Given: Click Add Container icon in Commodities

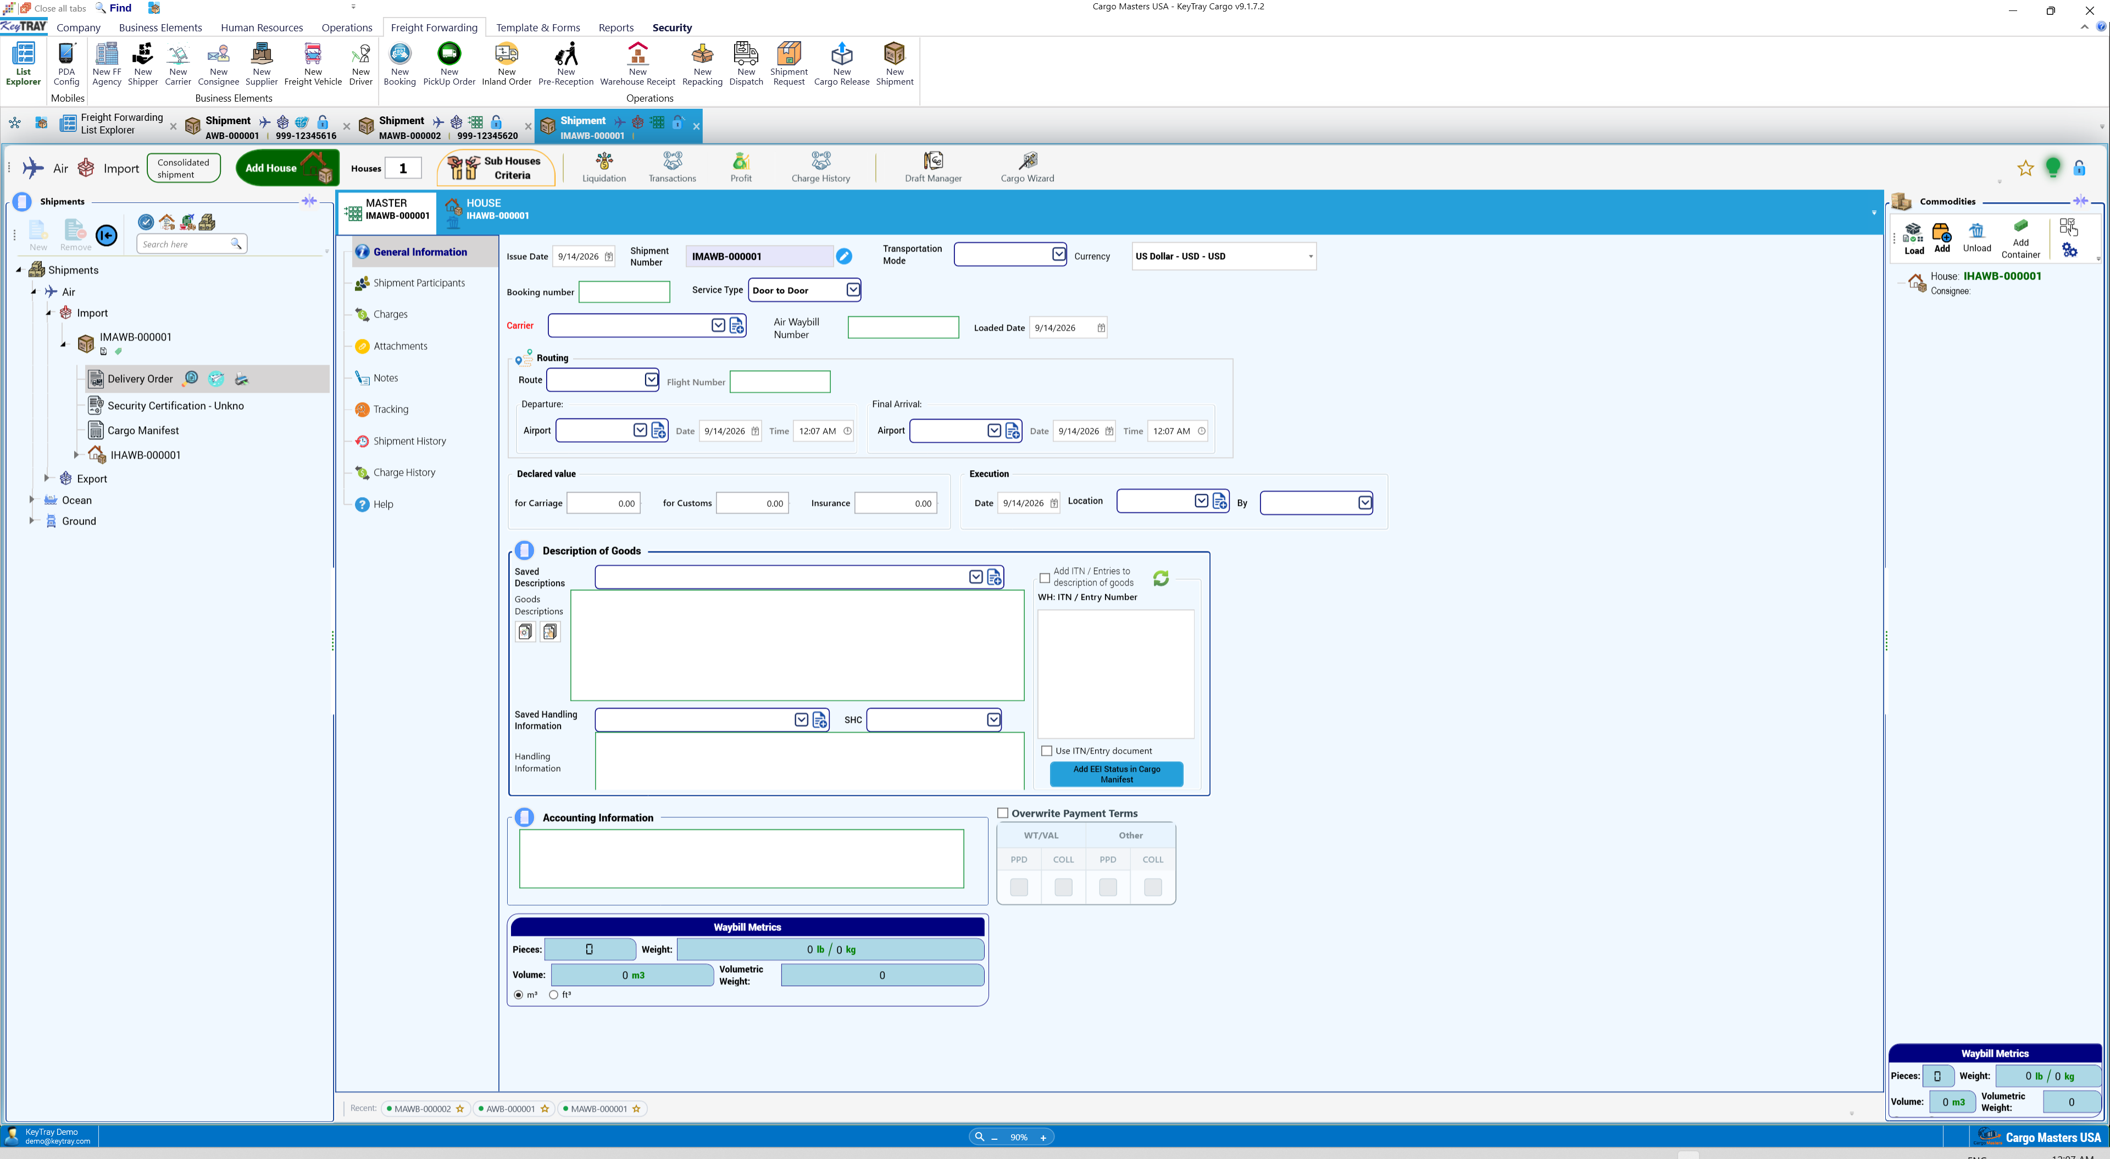Looking at the screenshot, I should pyautogui.click(x=2020, y=239).
